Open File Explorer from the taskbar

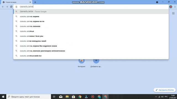pyautogui.click(x=67, y=97)
